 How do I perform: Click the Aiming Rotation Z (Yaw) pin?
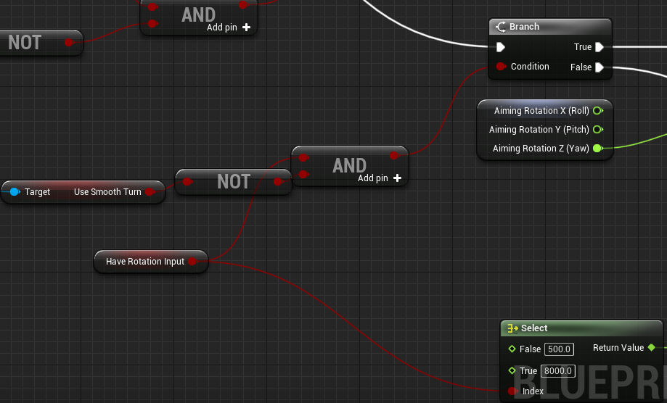click(597, 149)
